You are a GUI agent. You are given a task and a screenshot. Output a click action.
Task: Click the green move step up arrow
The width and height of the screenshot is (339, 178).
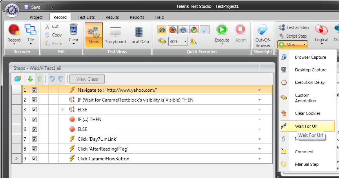point(39,79)
